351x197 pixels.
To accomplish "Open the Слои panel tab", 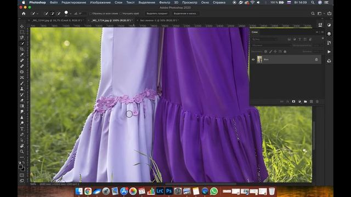I will click(x=254, y=32).
